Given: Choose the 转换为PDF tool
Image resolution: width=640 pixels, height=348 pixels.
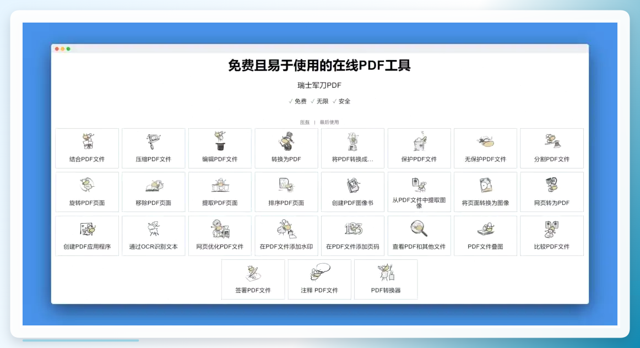Looking at the screenshot, I should 286,148.
